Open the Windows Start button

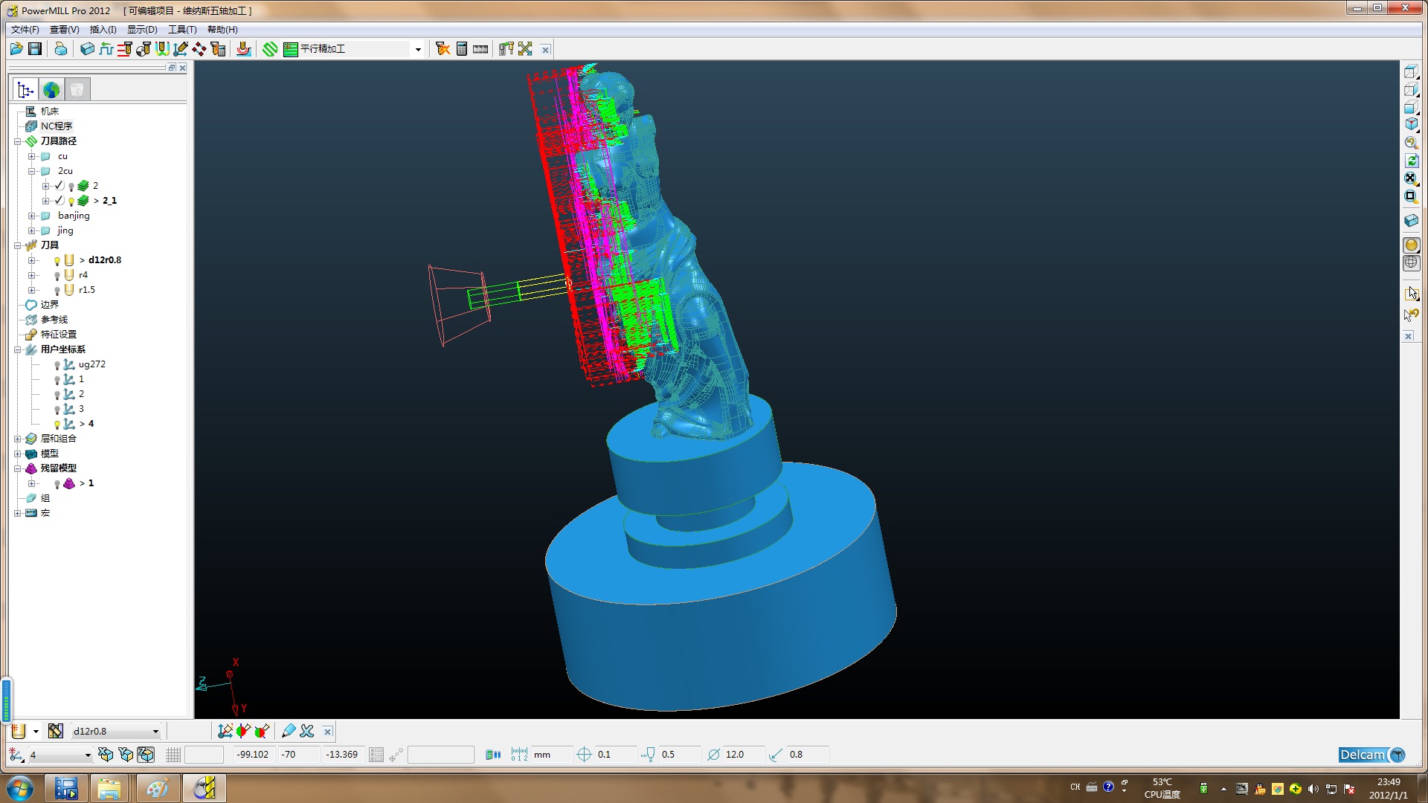pyautogui.click(x=20, y=788)
